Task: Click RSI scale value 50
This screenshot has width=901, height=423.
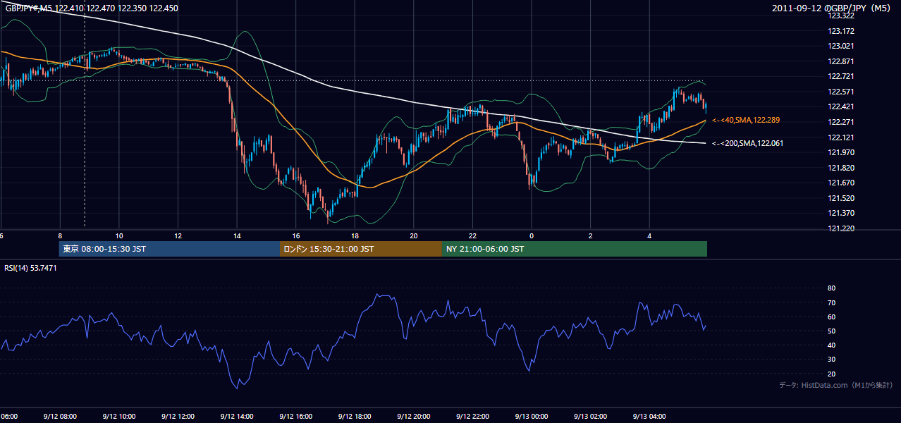Action: coord(832,331)
